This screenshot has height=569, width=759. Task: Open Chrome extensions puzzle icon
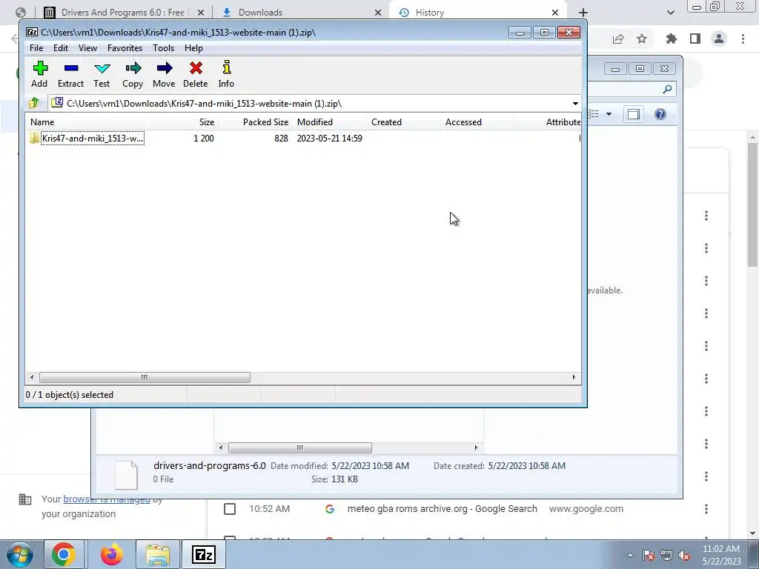[671, 39]
